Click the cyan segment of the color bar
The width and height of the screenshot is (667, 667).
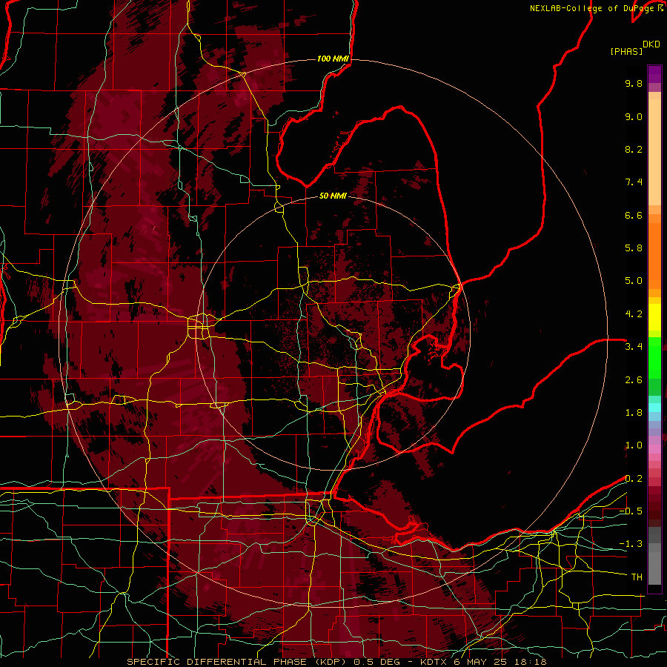tap(654, 408)
